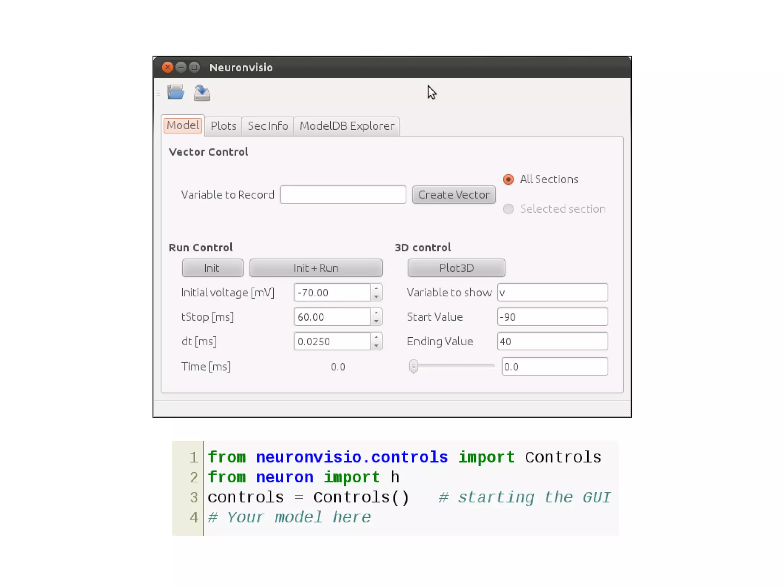
Task: Click the time slider handle
Action: pyautogui.click(x=413, y=366)
